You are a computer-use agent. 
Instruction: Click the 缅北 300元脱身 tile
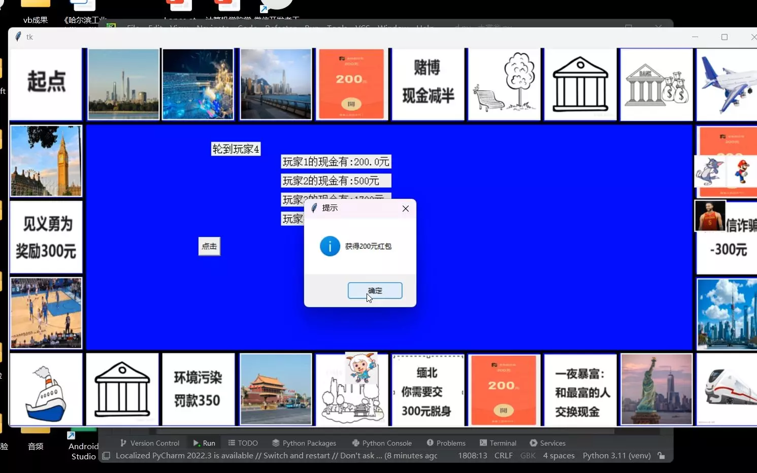[x=428, y=390]
